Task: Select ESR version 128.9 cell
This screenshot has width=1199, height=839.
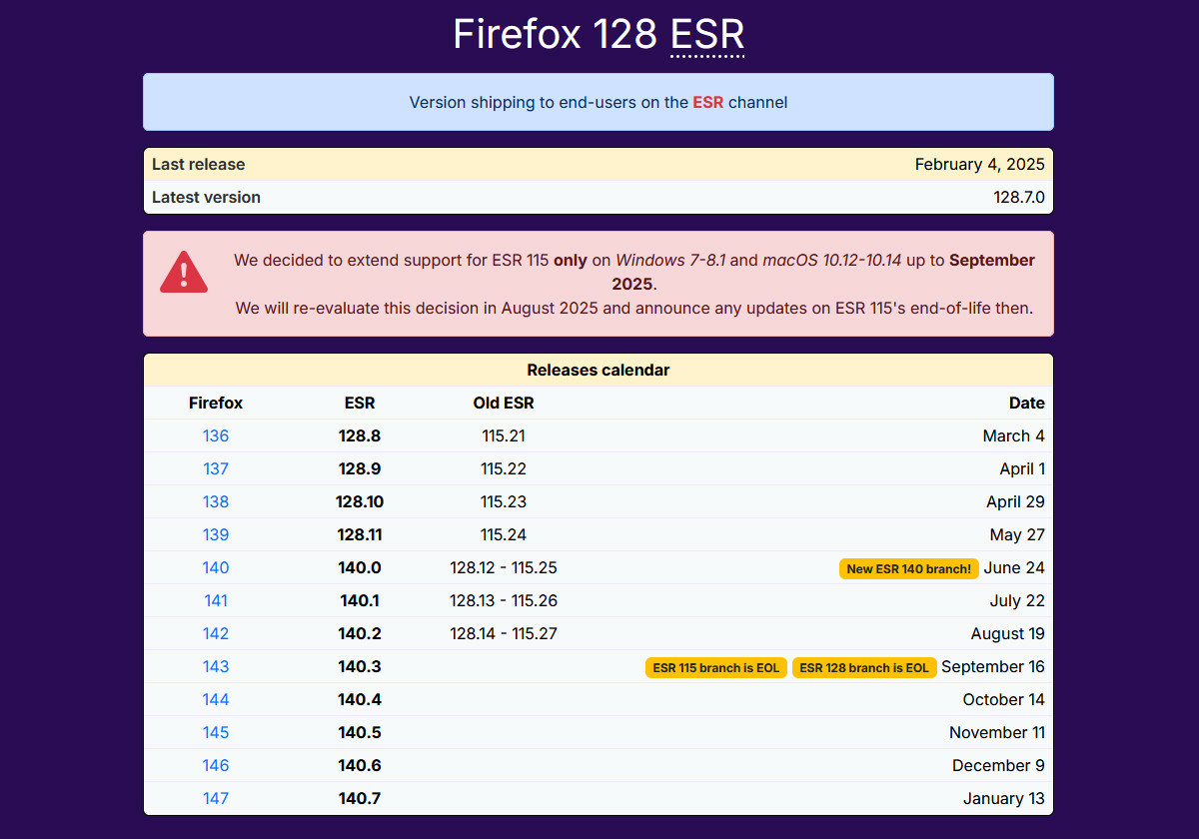Action: pos(360,468)
